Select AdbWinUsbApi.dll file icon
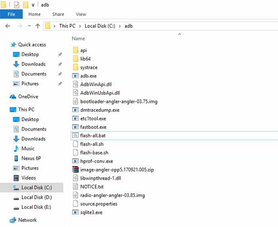This screenshot has width=278, height=227. click(x=75, y=93)
